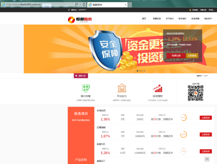Click the APP download QR code

[x=195, y=93]
